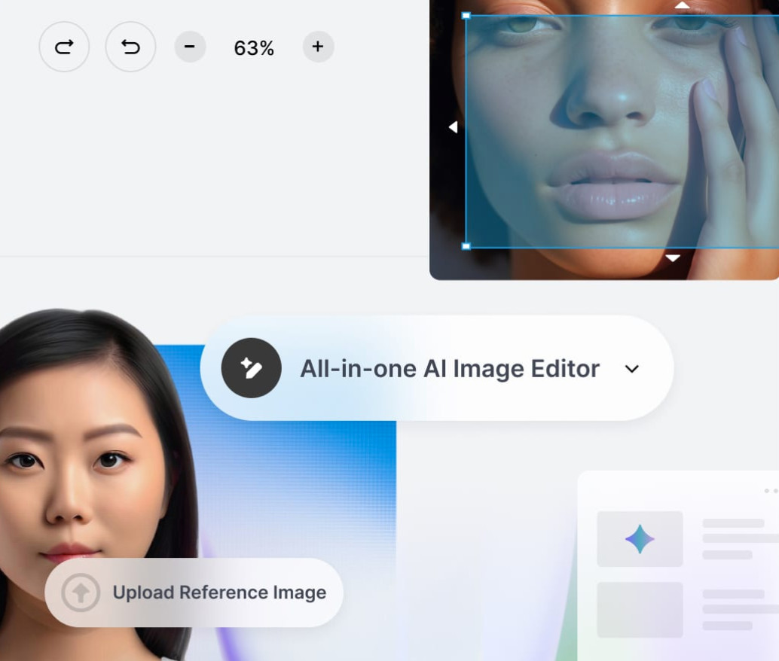Click the bottom edge crop arrow
This screenshot has height=661, width=779.
[673, 258]
